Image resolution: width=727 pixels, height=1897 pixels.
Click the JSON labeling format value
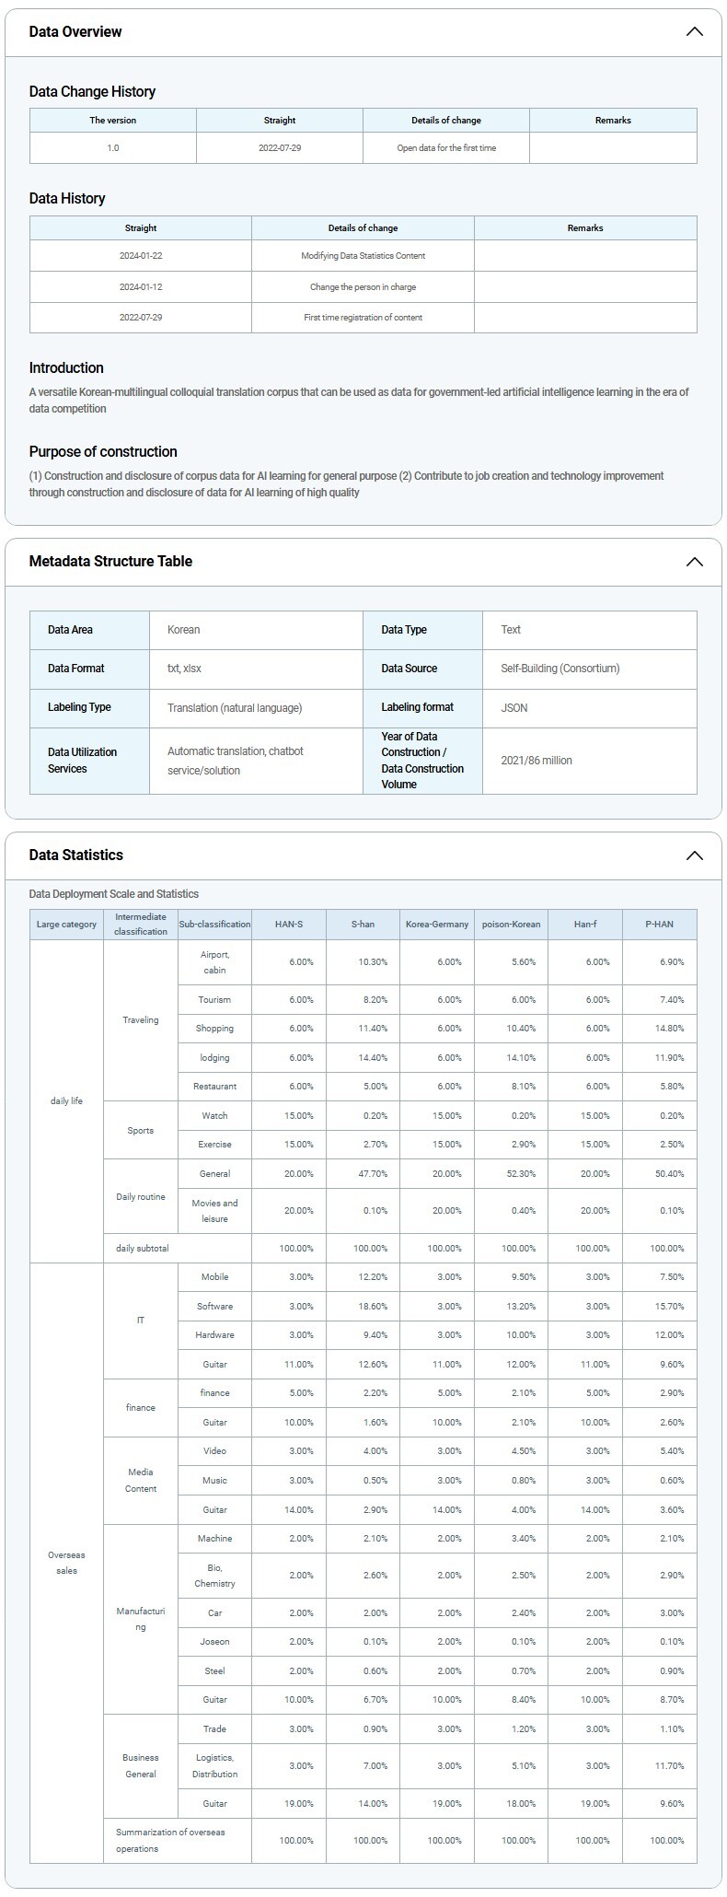[x=514, y=707]
